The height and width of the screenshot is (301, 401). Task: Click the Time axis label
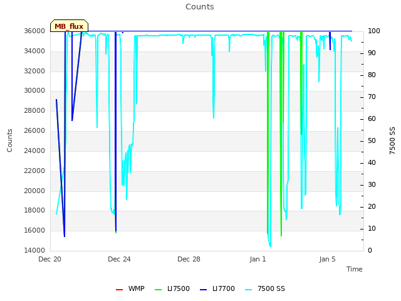click(x=355, y=269)
